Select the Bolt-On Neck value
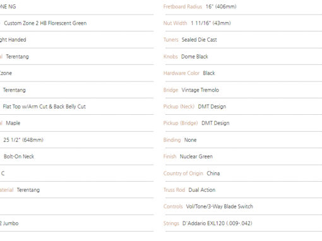The image size is (322, 241). (19, 156)
